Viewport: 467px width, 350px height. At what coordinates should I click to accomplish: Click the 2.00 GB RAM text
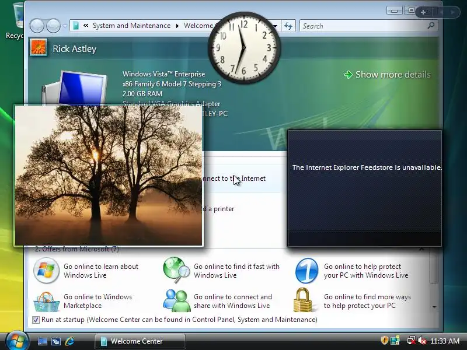coord(142,94)
